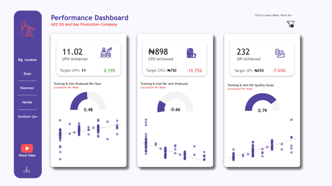
Task: Click the Watch Video label
Action: coord(27,155)
